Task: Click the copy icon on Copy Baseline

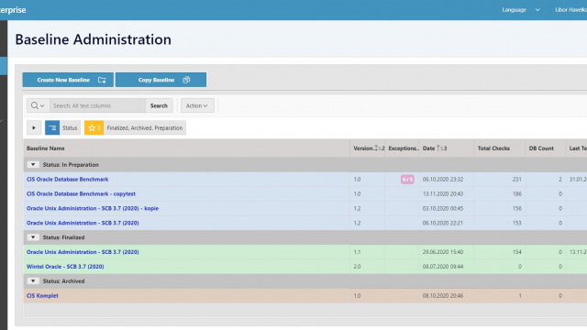Action: point(186,80)
